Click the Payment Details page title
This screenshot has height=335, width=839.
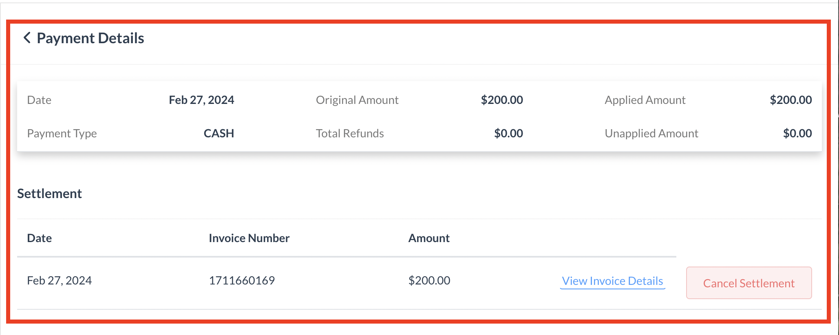click(x=91, y=38)
